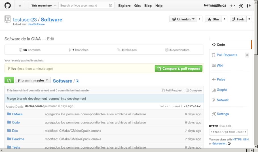Open the foo branch link
The height and width of the screenshot is (152, 258).
[14, 69]
